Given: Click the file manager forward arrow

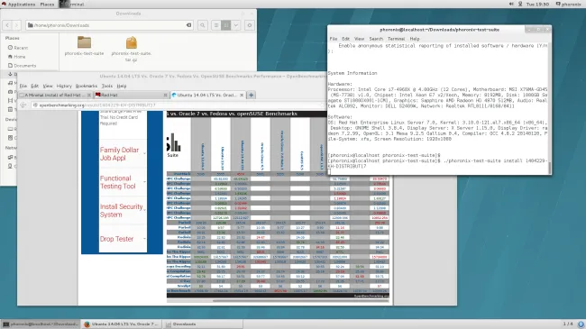Looking at the screenshot, I should pyautogui.click(x=16, y=25).
